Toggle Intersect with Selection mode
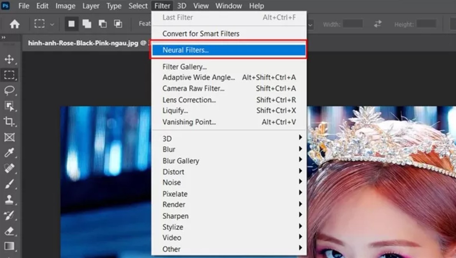The image size is (456, 258). 118,24
